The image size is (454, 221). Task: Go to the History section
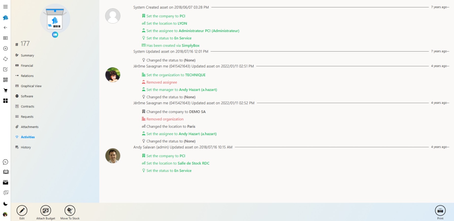click(x=26, y=147)
